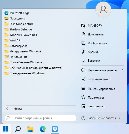Open Microsoft Edge from the programs list
The width and height of the screenshot is (129, 134).
[x=17, y=13]
